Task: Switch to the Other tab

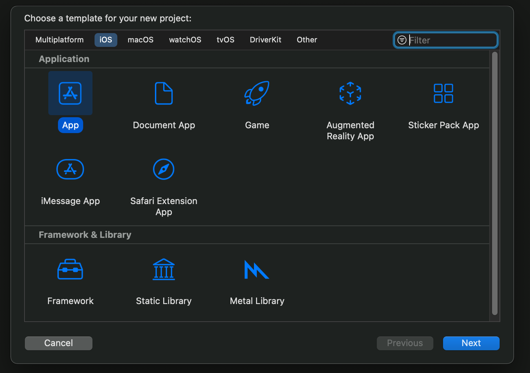Action: coord(307,40)
